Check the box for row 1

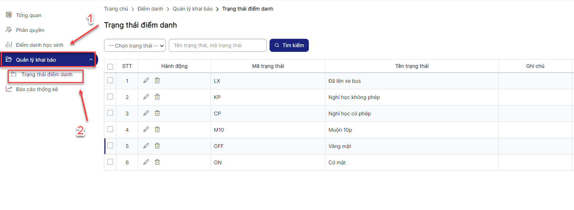pyautogui.click(x=110, y=80)
